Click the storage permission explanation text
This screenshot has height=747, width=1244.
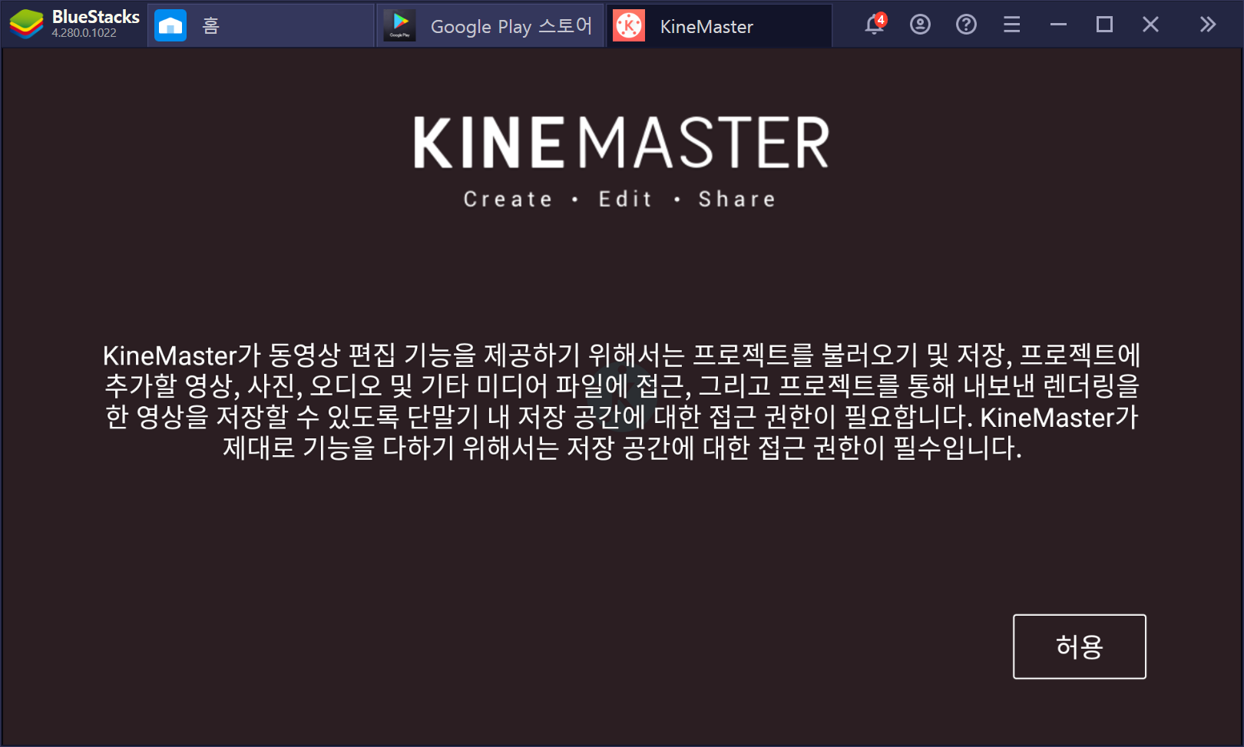(622, 401)
